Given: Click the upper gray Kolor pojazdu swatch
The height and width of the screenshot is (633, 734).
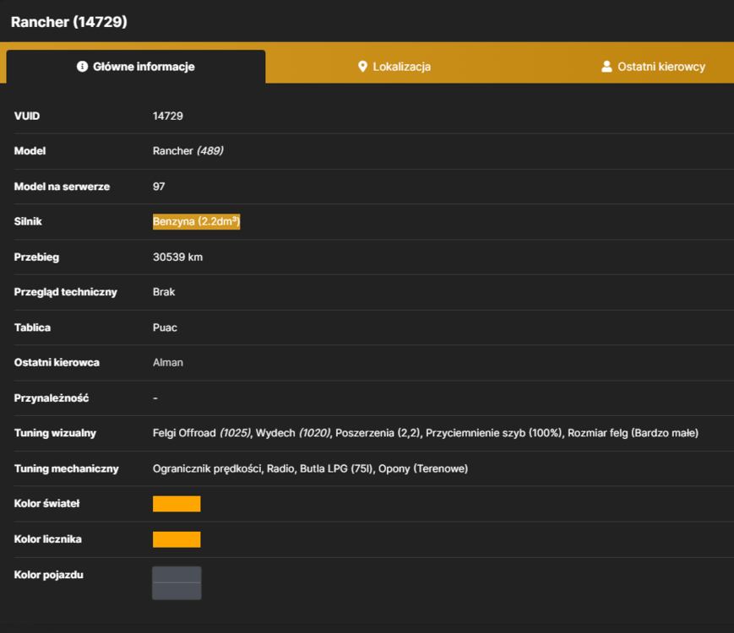Looking at the screenshot, I should [x=177, y=575].
